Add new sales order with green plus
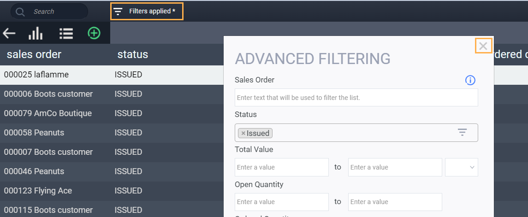 (x=94, y=33)
